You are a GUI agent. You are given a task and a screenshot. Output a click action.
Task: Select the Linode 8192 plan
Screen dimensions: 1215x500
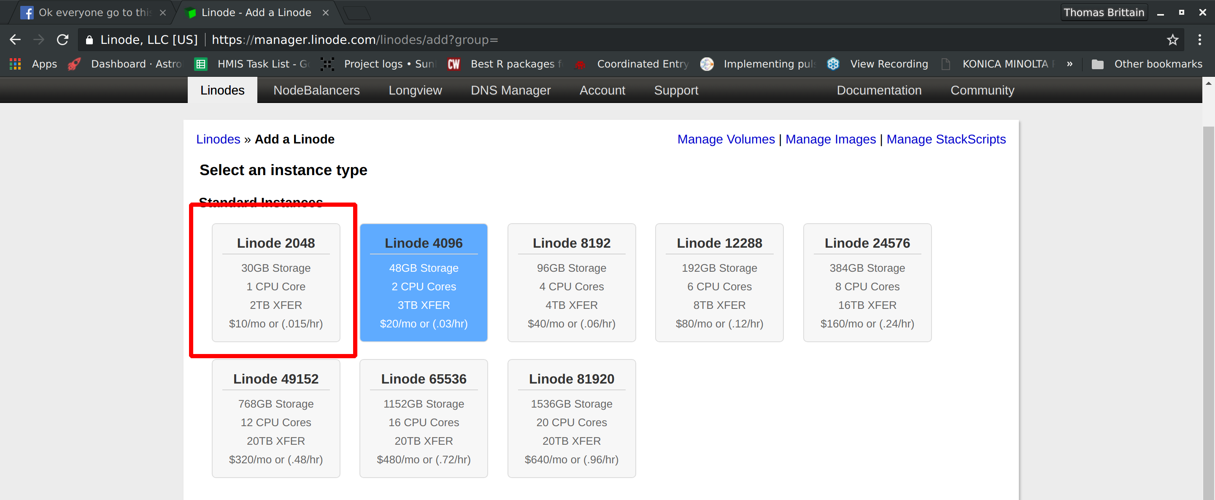pos(571,283)
